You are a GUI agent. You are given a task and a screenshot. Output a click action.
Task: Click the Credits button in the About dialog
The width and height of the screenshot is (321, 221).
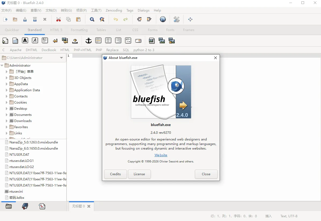coord(115,174)
